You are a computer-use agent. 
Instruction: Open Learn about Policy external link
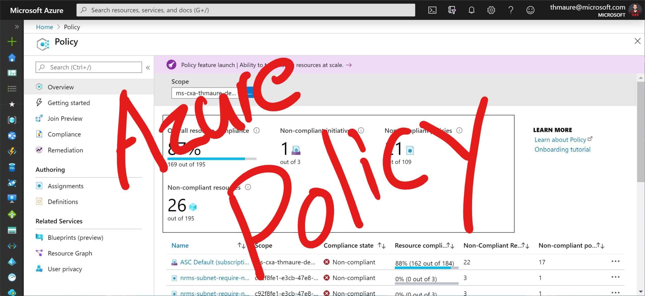(560, 140)
